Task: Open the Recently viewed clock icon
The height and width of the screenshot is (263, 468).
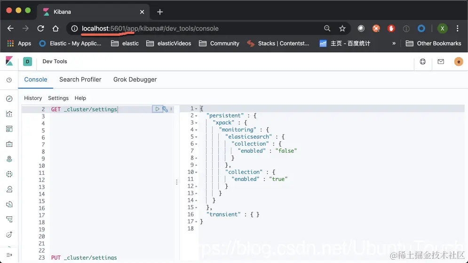Action: coord(9,80)
